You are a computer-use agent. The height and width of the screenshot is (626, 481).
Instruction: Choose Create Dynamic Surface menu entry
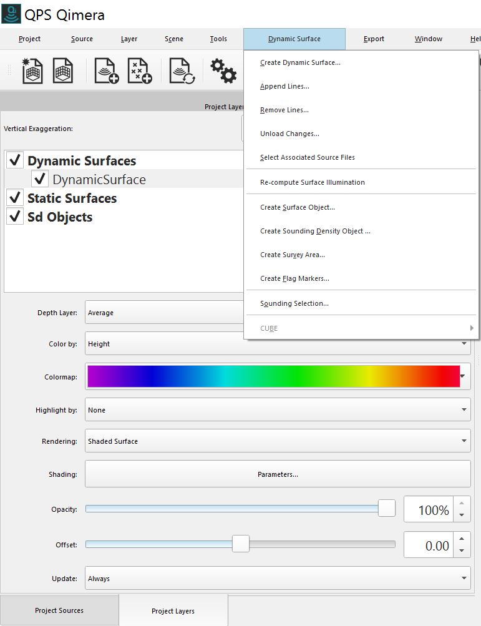[x=300, y=62]
